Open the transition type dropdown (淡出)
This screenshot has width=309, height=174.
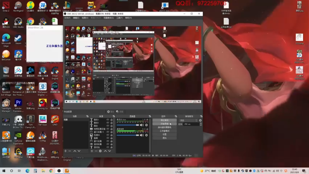pos(188,120)
